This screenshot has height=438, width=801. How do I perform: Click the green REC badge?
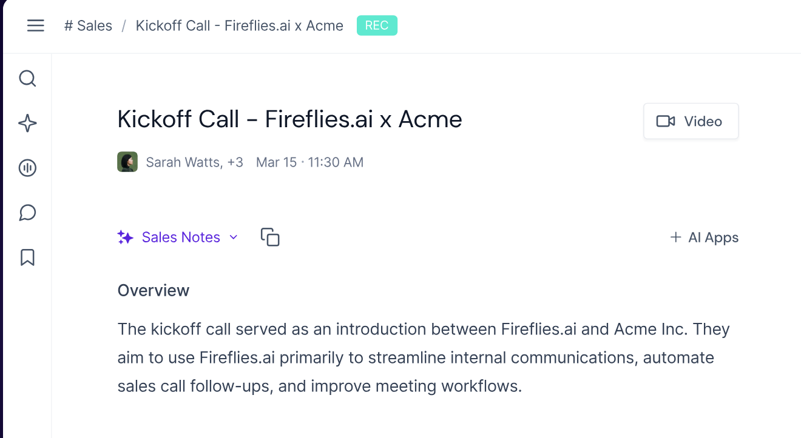pyautogui.click(x=377, y=25)
